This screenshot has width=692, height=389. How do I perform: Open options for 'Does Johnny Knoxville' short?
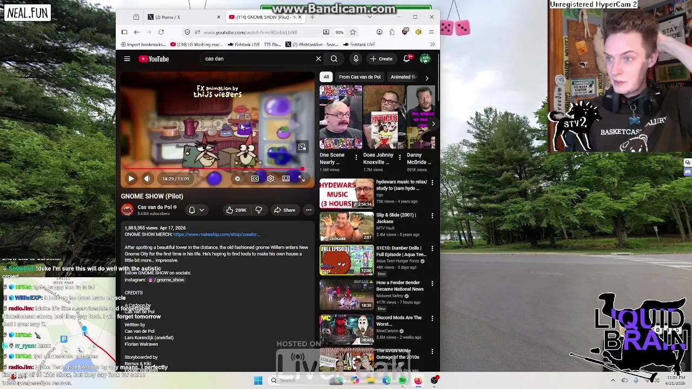[x=400, y=157]
